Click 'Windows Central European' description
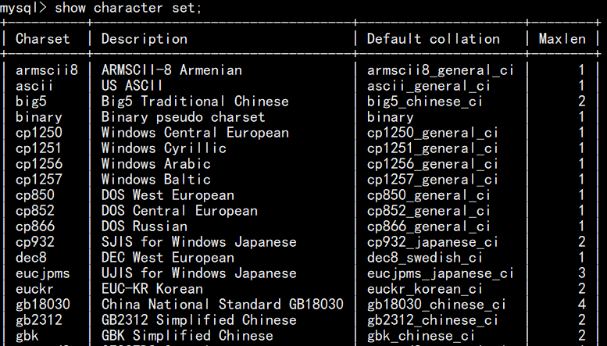Image resolution: width=607 pixels, height=346 pixels. pos(195,133)
